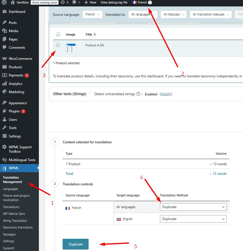Click the Payments notification badge
Image resolution: width=243 pixels, height=251 pixels.
pos(27,75)
